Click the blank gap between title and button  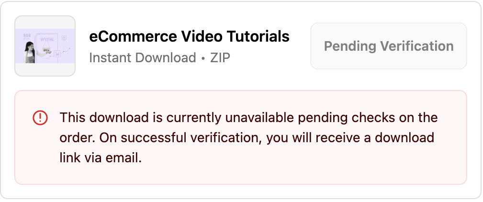(301, 46)
